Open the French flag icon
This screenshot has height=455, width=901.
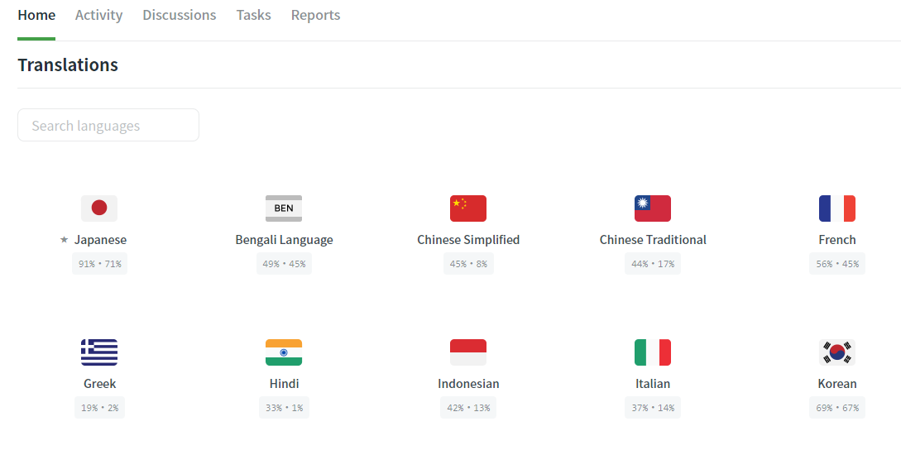[x=837, y=208]
